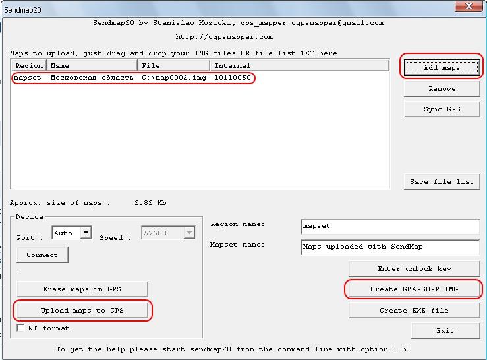Sort list by Internal column header

pos(300,65)
